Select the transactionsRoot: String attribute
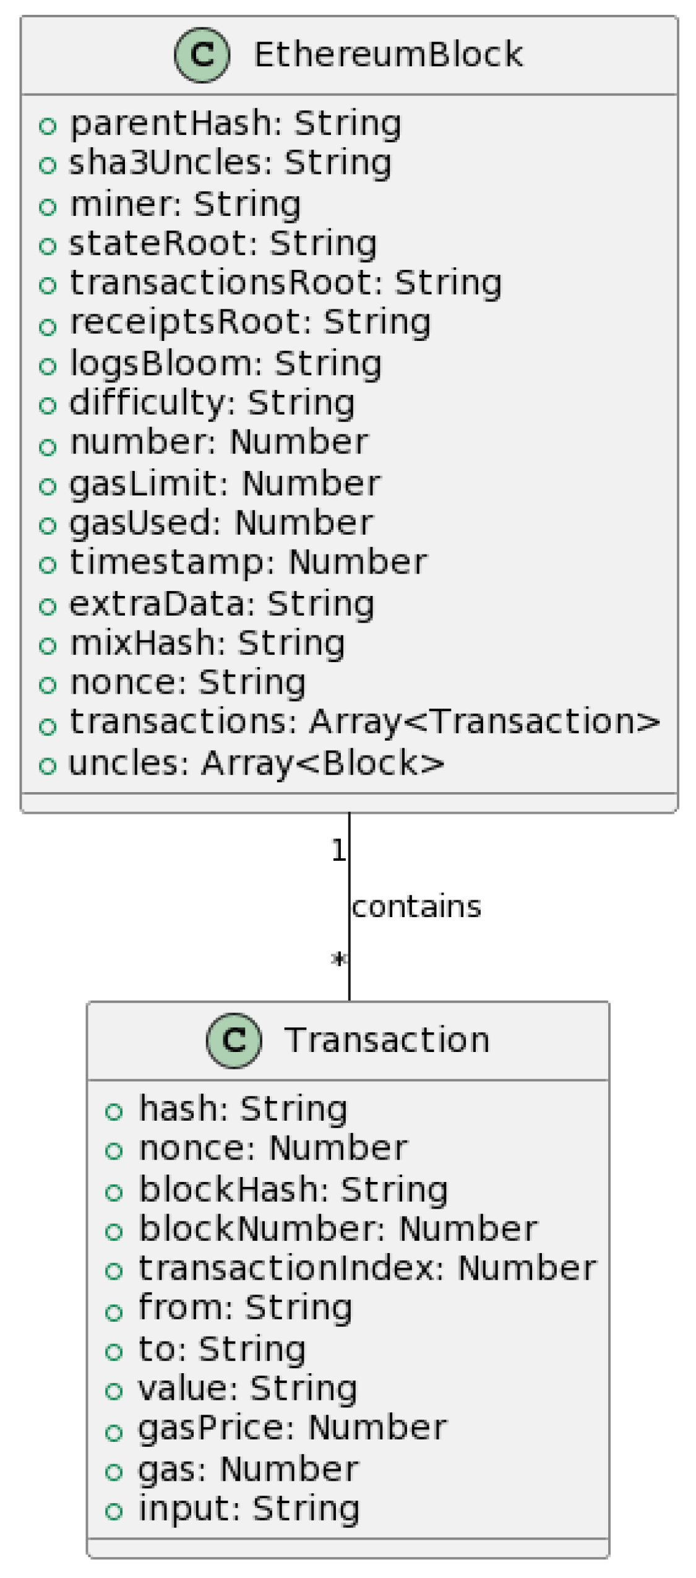Image resolution: width=696 pixels, height=1578 pixels. pos(285,283)
